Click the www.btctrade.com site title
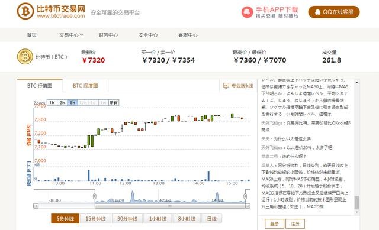This screenshot has width=379, height=230. pos(61,16)
